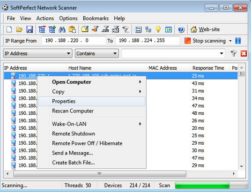Click the Open folder toolbar icon

[x=19, y=30]
